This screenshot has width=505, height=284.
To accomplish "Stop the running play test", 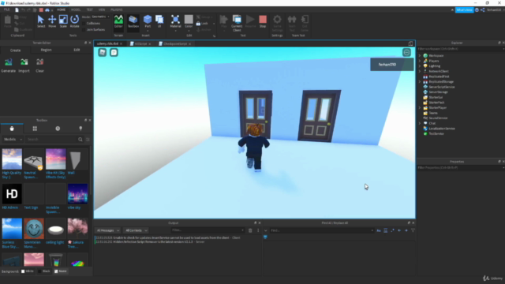I will coord(263,21).
